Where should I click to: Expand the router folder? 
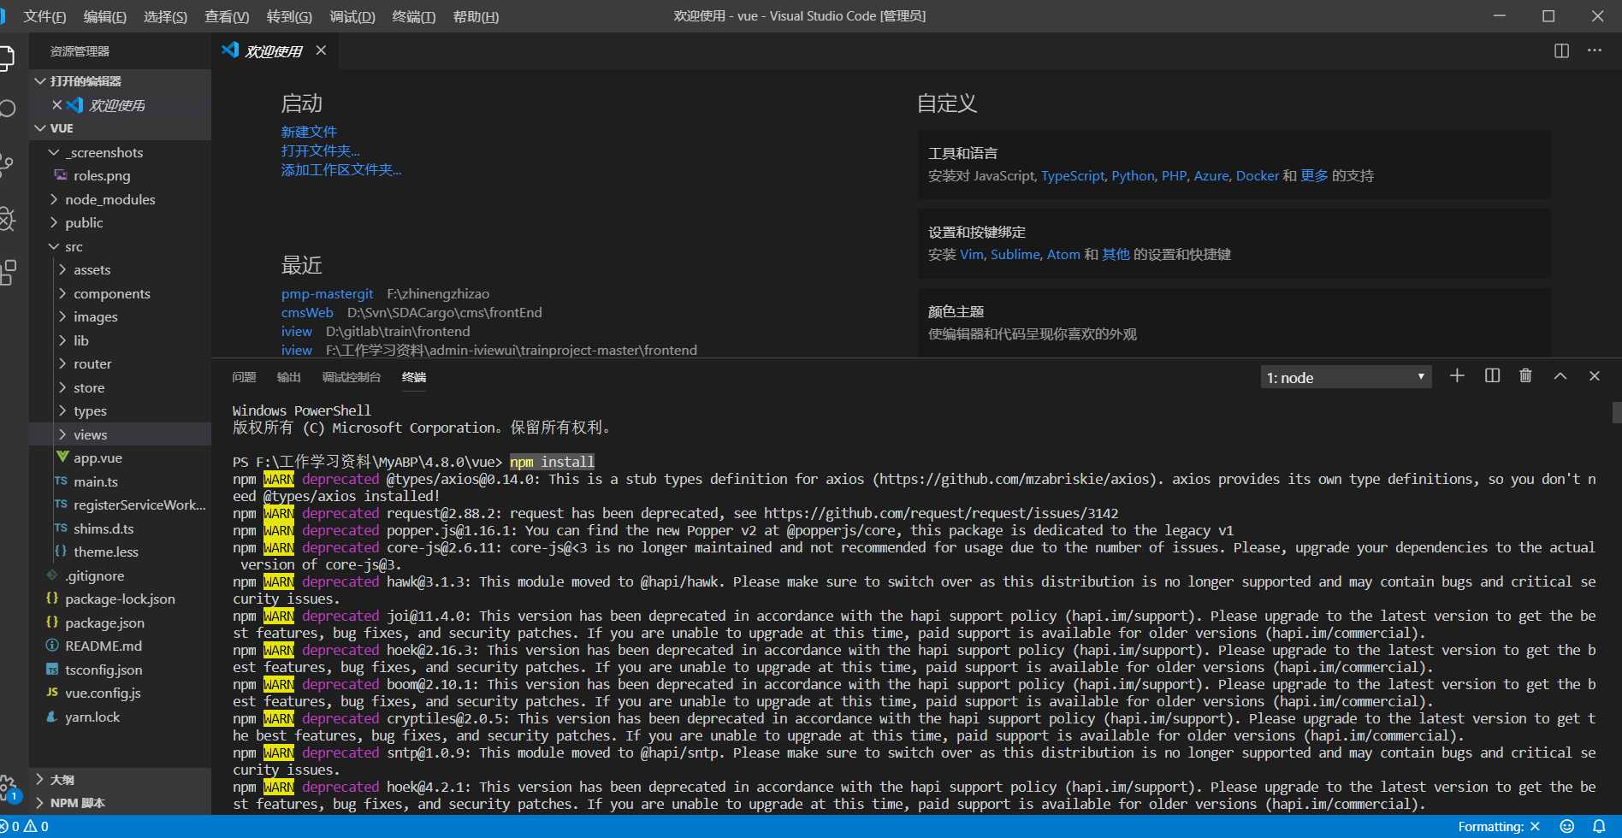point(120,363)
